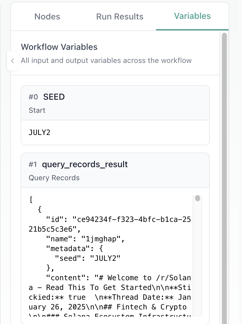
Task: Click the subtitle describing input and output variables
Action: [106, 60]
